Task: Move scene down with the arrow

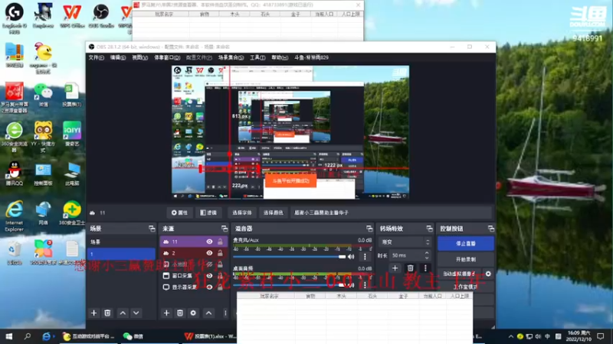Action: click(136, 313)
